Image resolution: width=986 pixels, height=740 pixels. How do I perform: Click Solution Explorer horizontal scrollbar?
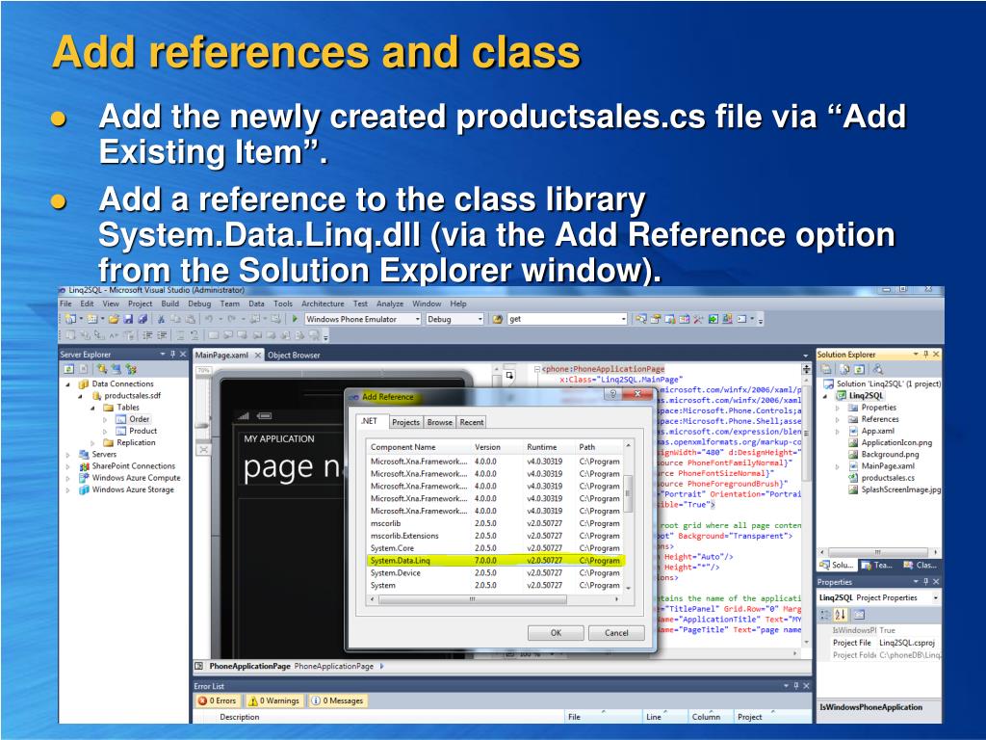pyautogui.click(x=878, y=552)
